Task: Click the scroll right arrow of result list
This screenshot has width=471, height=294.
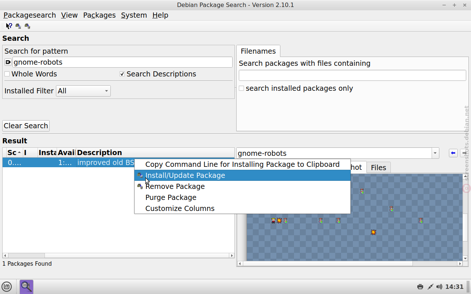Action: 232,255
